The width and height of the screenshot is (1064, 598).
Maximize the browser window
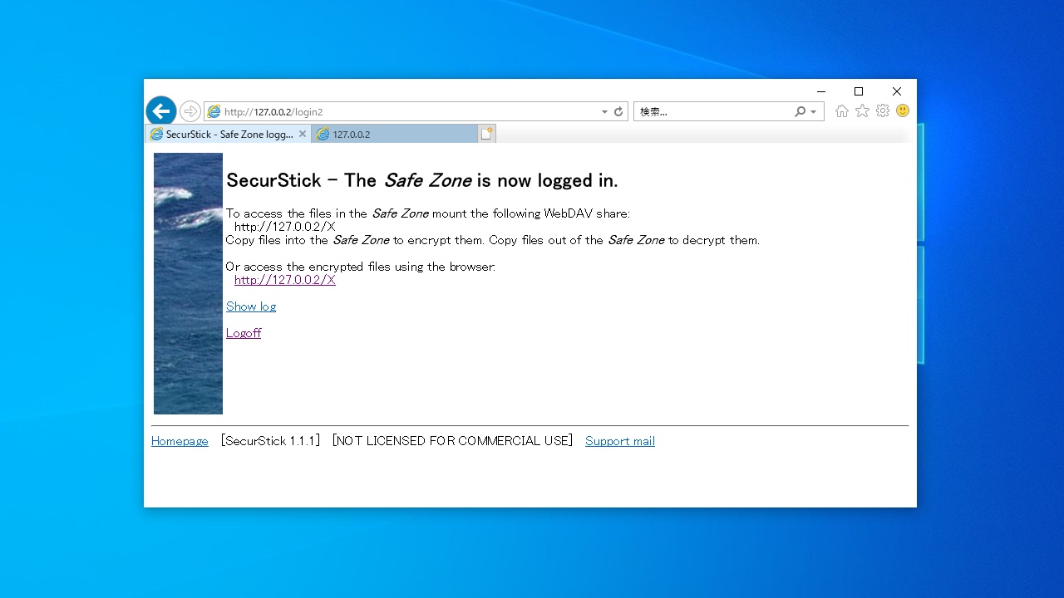[859, 91]
